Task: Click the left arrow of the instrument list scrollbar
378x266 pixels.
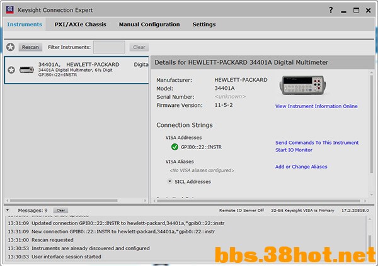Action: click(7, 200)
